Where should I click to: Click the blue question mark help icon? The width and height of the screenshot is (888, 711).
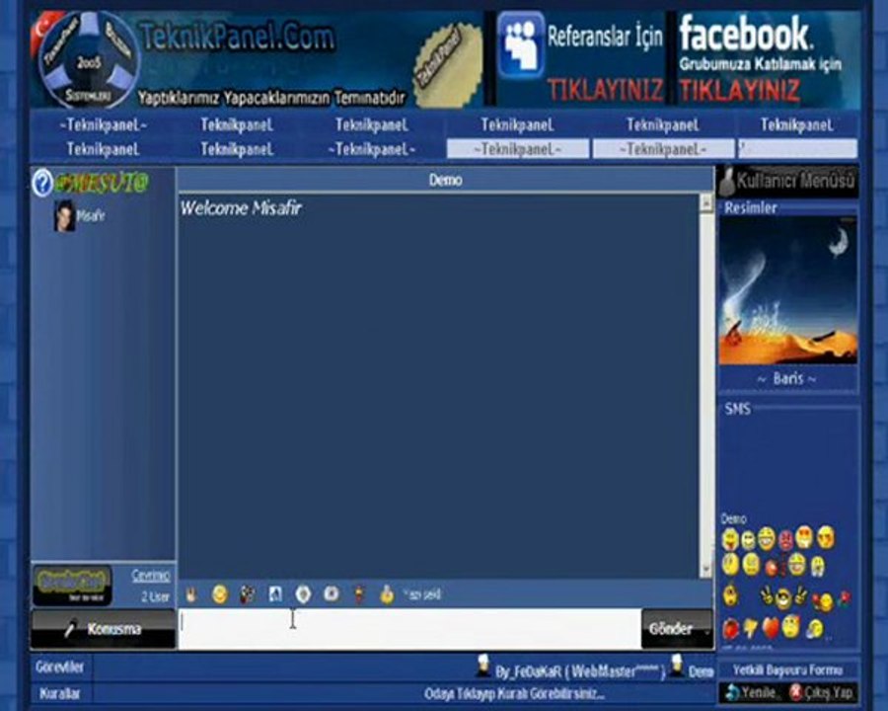[x=42, y=184]
